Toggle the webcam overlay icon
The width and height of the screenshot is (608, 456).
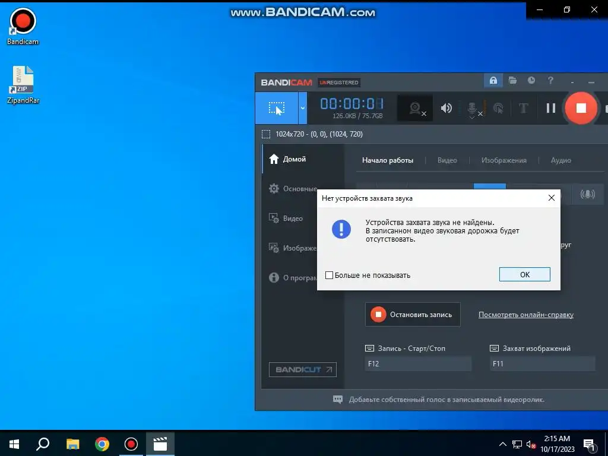point(415,108)
